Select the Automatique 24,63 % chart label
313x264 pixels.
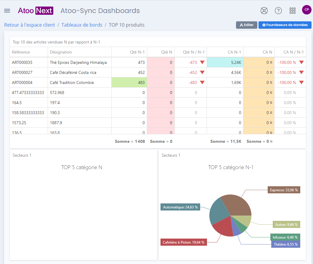(x=180, y=207)
